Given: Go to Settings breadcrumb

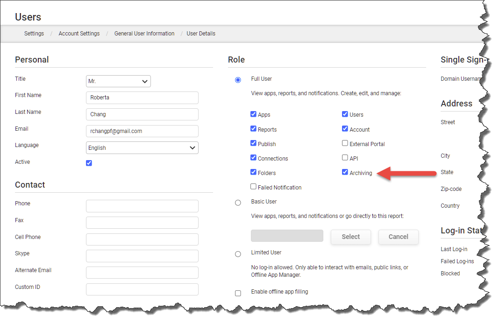Looking at the screenshot, I should tap(34, 34).
